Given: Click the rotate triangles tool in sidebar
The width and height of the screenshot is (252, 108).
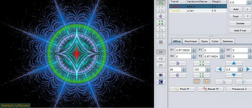Looking at the screenshot, I should [161, 16].
